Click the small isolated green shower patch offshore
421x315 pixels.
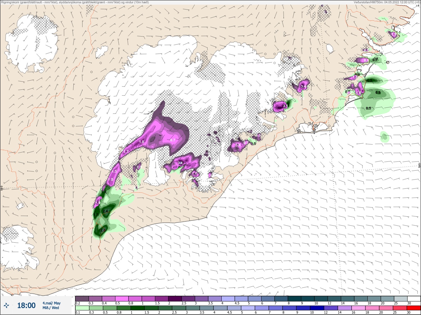coord(384,136)
